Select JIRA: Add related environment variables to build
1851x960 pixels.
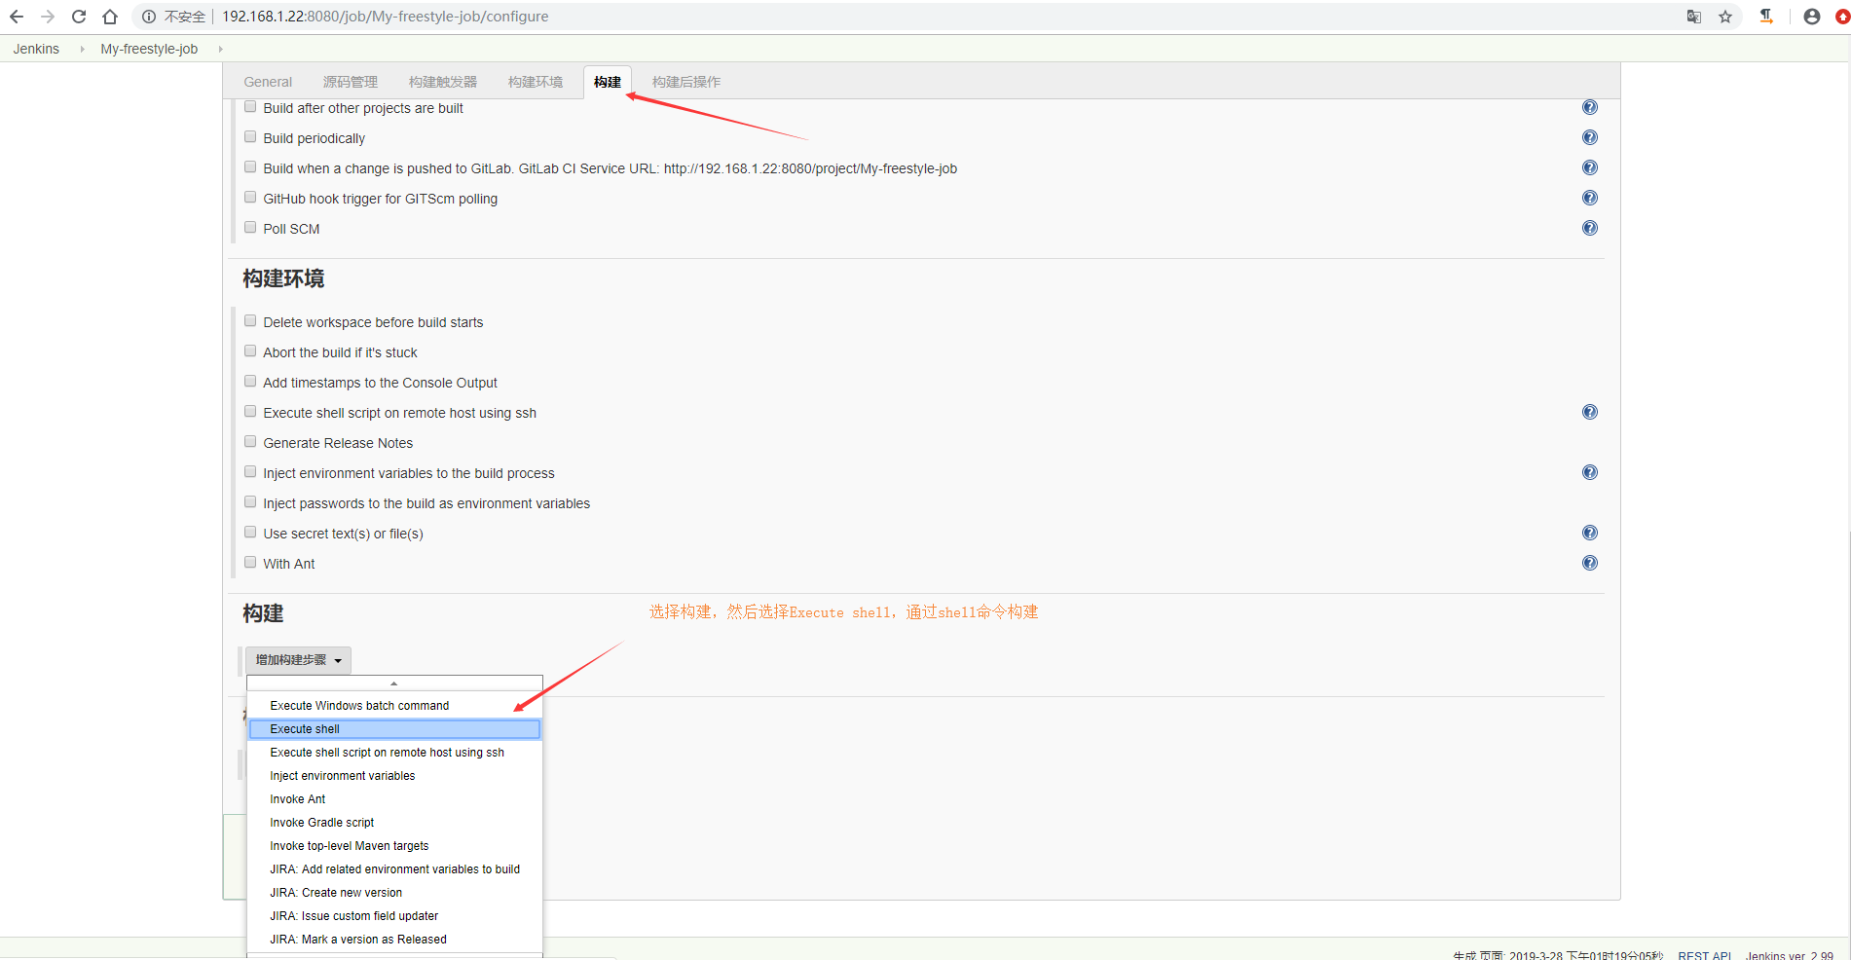tap(394, 869)
